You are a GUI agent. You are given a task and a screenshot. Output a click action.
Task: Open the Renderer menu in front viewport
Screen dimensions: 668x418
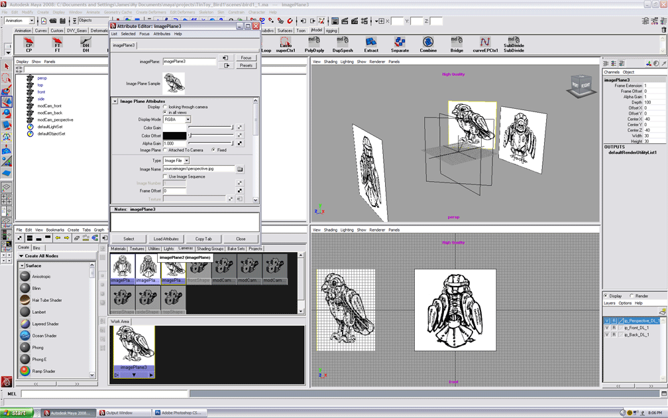[377, 230]
